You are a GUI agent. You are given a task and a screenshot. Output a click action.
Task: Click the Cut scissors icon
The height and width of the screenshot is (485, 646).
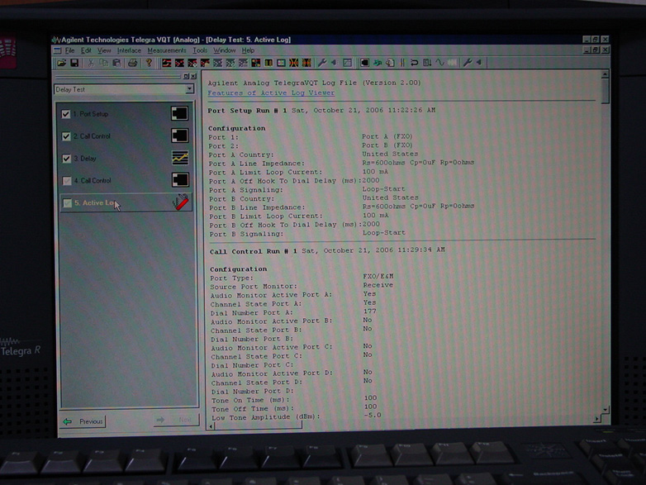pyautogui.click(x=91, y=63)
